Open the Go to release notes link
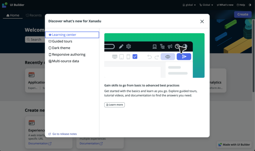This screenshot has width=255, height=151. pyautogui.click(x=63, y=134)
